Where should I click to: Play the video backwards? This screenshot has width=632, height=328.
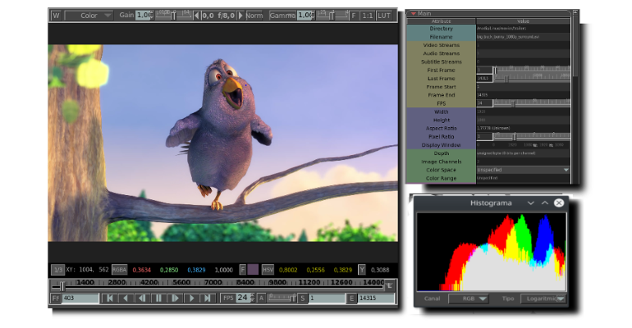tap(126, 298)
